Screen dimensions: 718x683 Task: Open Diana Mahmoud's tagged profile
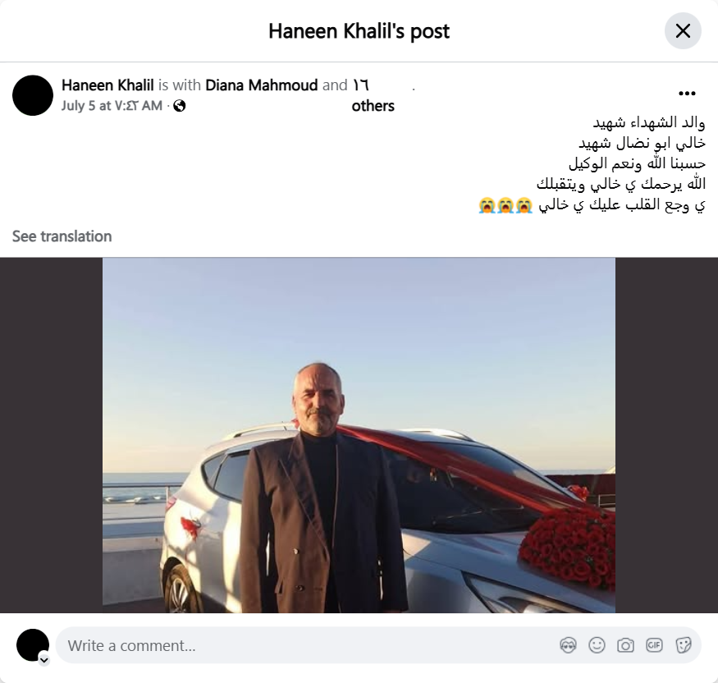(262, 85)
